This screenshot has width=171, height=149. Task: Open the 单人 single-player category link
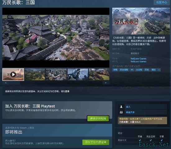point(128,107)
